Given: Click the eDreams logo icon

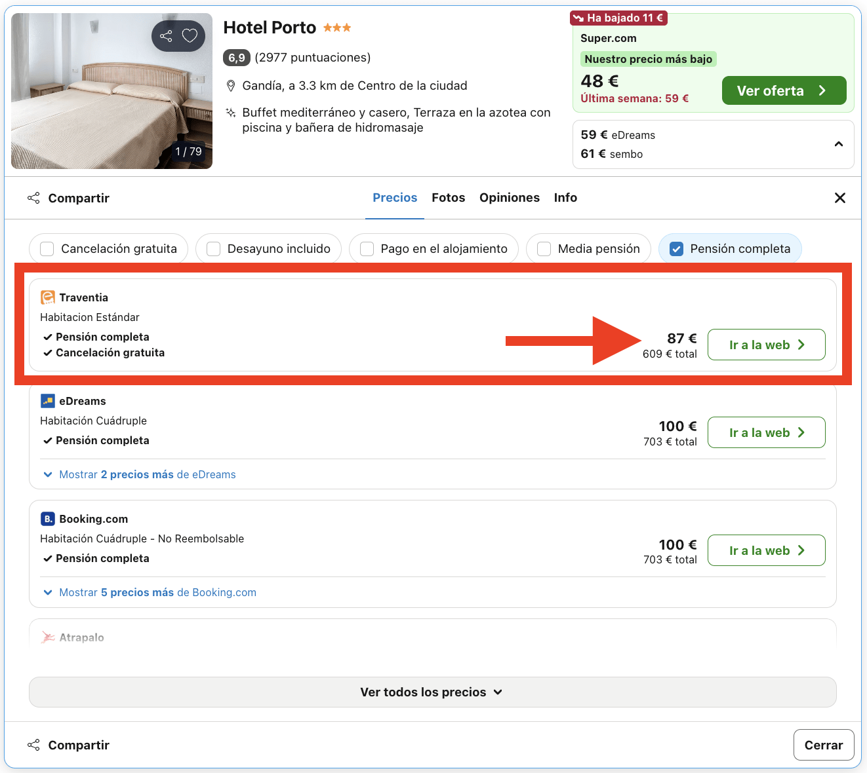Looking at the screenshot, I should (x=48, y=401).
